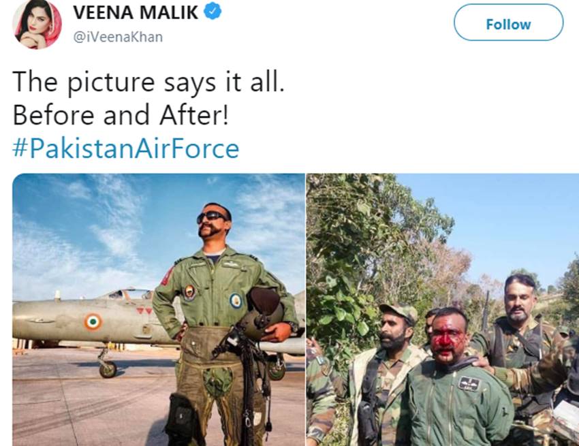Open the @iVeenaKhan handle link

click(118, 37)
